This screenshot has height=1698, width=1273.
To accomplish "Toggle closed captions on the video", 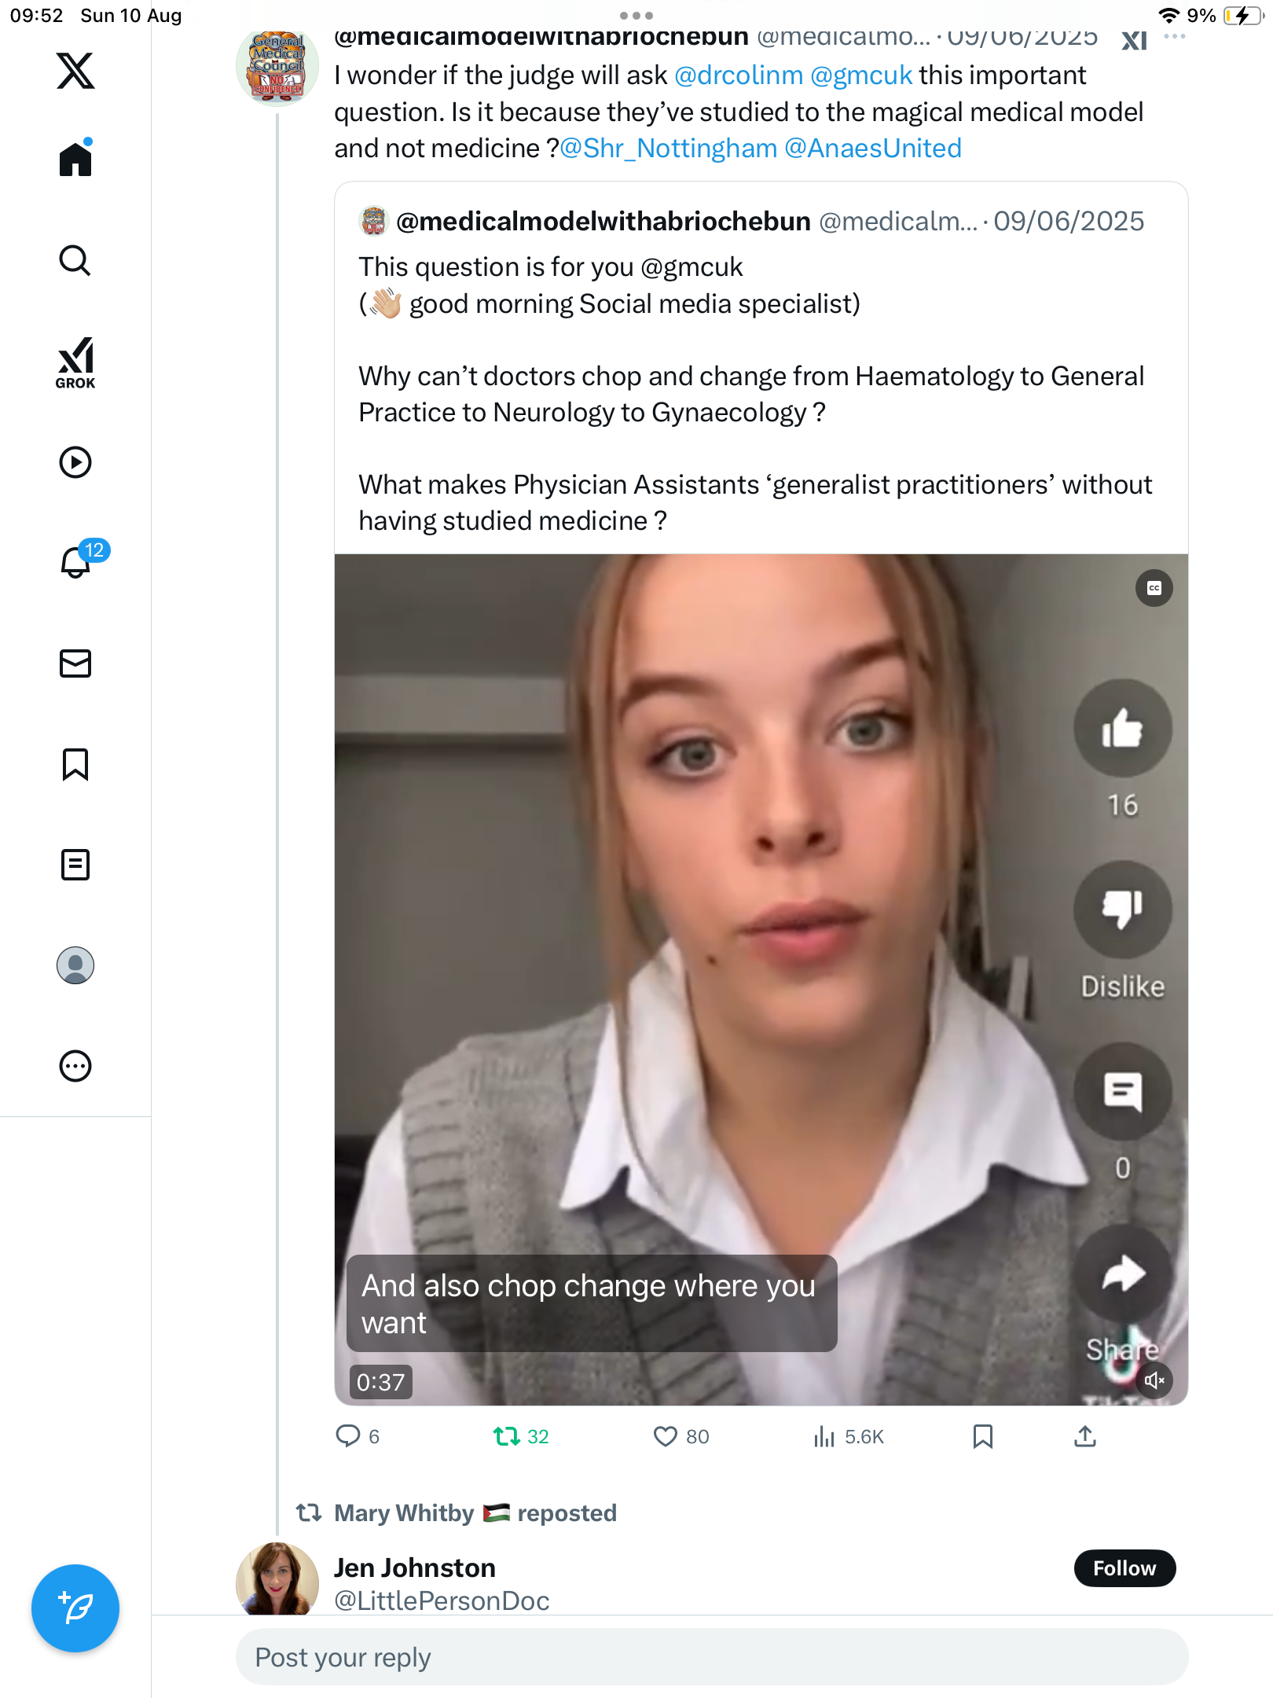I will [x=1154, y=588].
